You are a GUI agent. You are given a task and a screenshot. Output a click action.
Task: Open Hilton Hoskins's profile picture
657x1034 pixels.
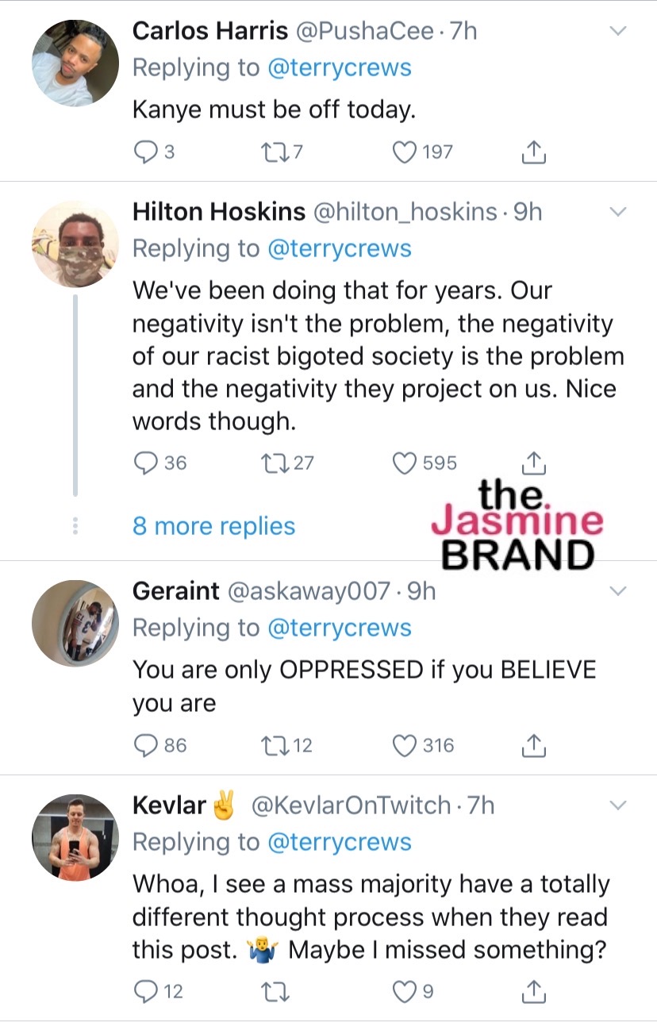75,244
